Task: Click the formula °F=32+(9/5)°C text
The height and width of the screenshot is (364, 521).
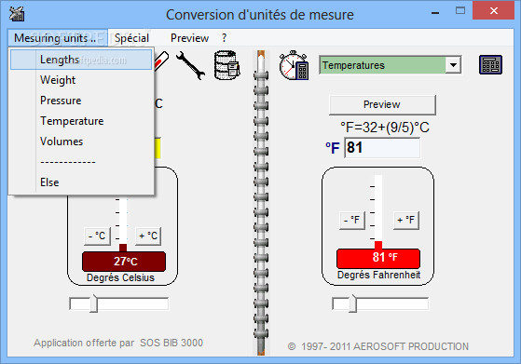Action: click(385, 128)
